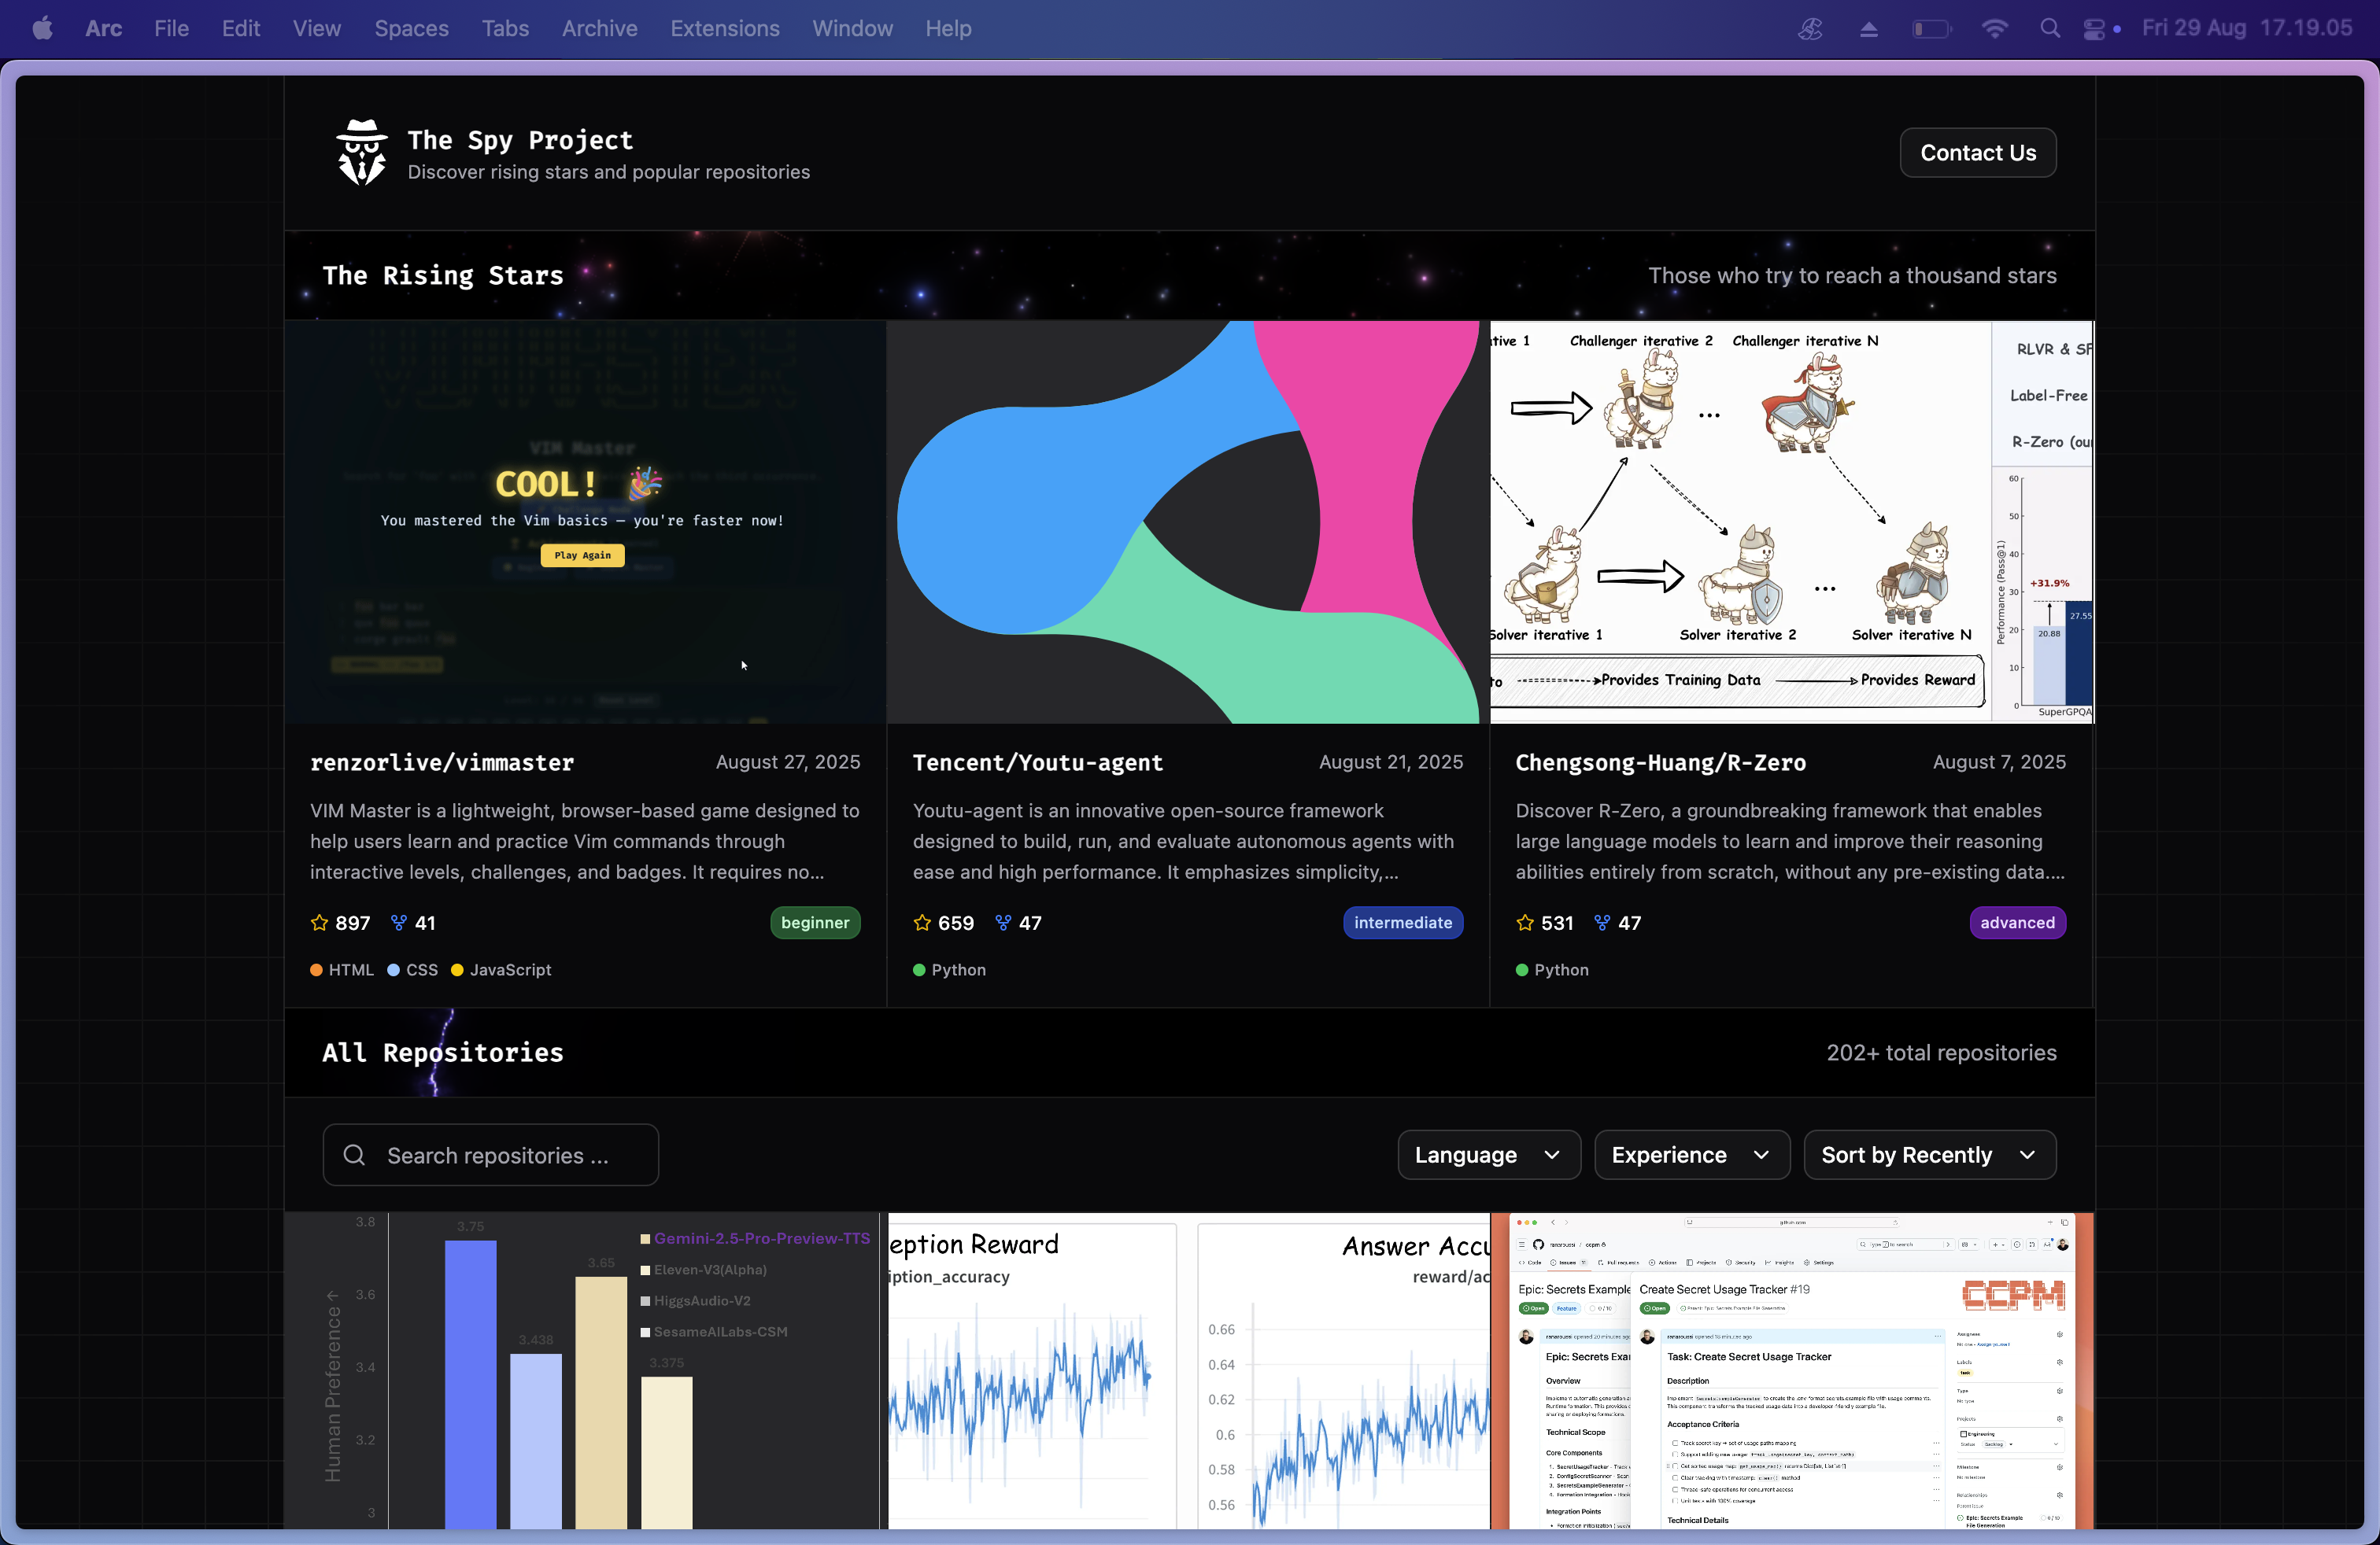The image size is (2380, 1545).
Task: Click the magnifier icon in search repositories field
Action: (x=354, y=1156)
